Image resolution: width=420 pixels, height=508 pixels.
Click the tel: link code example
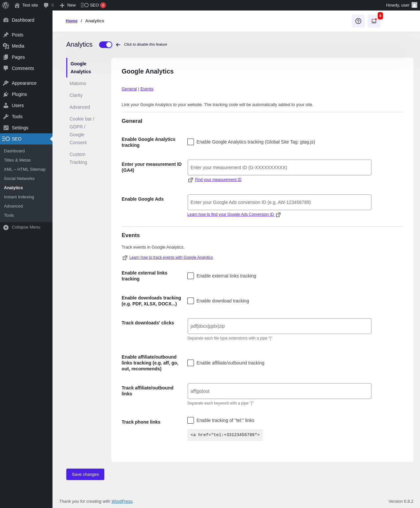[225, 435]
